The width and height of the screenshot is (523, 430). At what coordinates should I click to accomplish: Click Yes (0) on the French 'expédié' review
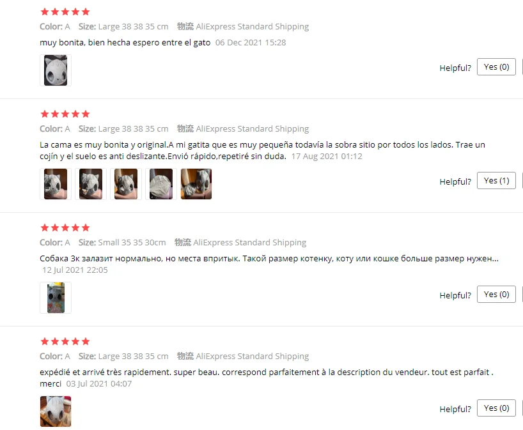coord(496,408)
